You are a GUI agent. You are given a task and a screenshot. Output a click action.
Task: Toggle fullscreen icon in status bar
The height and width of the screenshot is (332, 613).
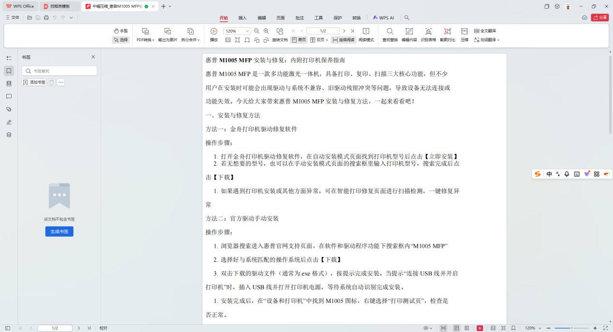605,328
